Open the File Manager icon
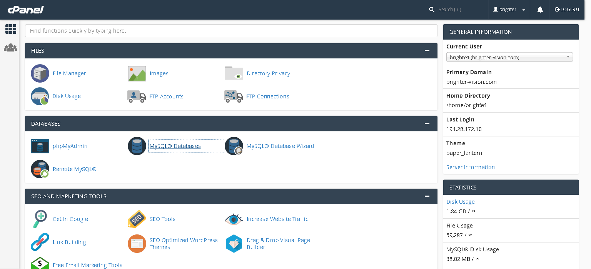This screenshot has height=269, width=591. (x=40, y=73)
